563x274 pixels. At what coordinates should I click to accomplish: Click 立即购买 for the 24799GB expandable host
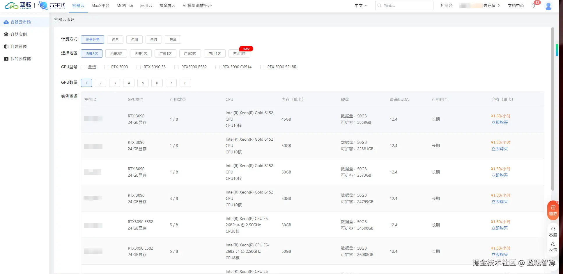pyautogui.click(x=500, y=202)
